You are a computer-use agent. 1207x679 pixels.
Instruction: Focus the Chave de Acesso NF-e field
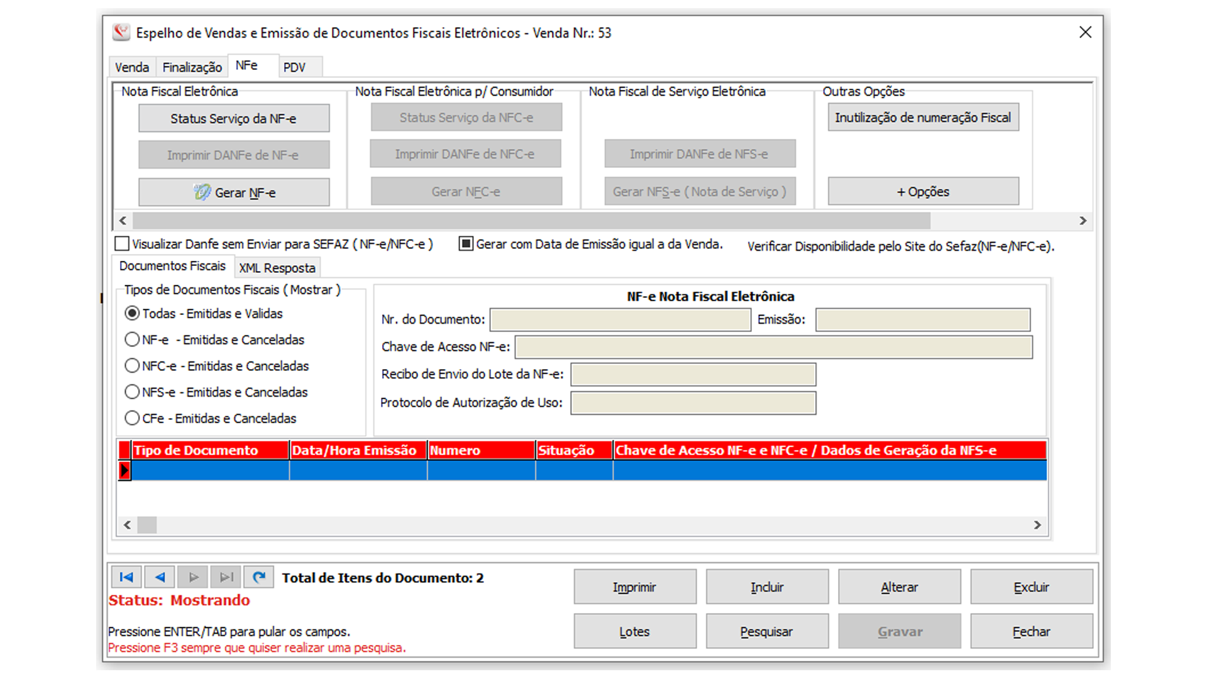coord(774,347)
